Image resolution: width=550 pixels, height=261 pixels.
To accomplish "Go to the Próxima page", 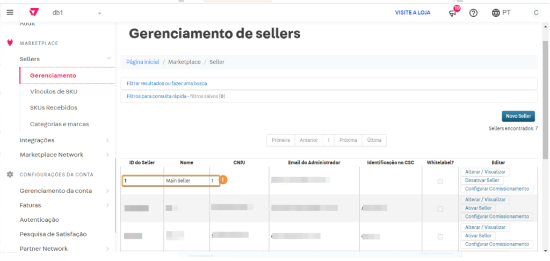I will 348,140.
